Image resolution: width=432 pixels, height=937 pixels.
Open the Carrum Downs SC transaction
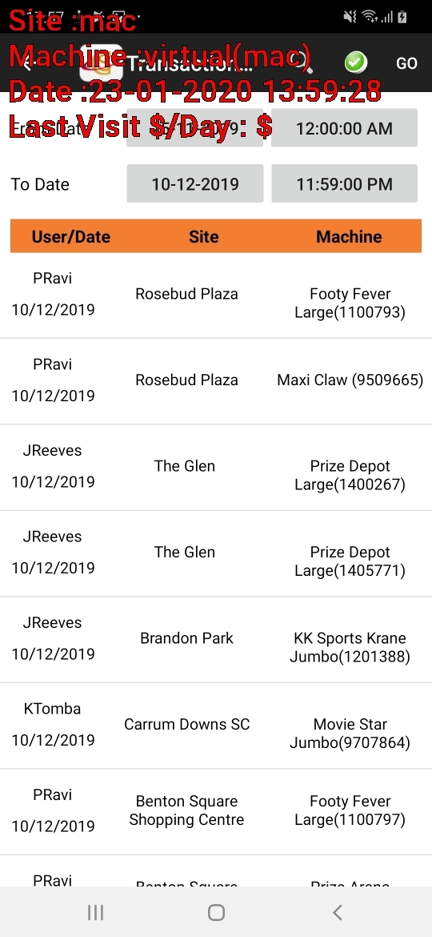[x=216, y=726]
